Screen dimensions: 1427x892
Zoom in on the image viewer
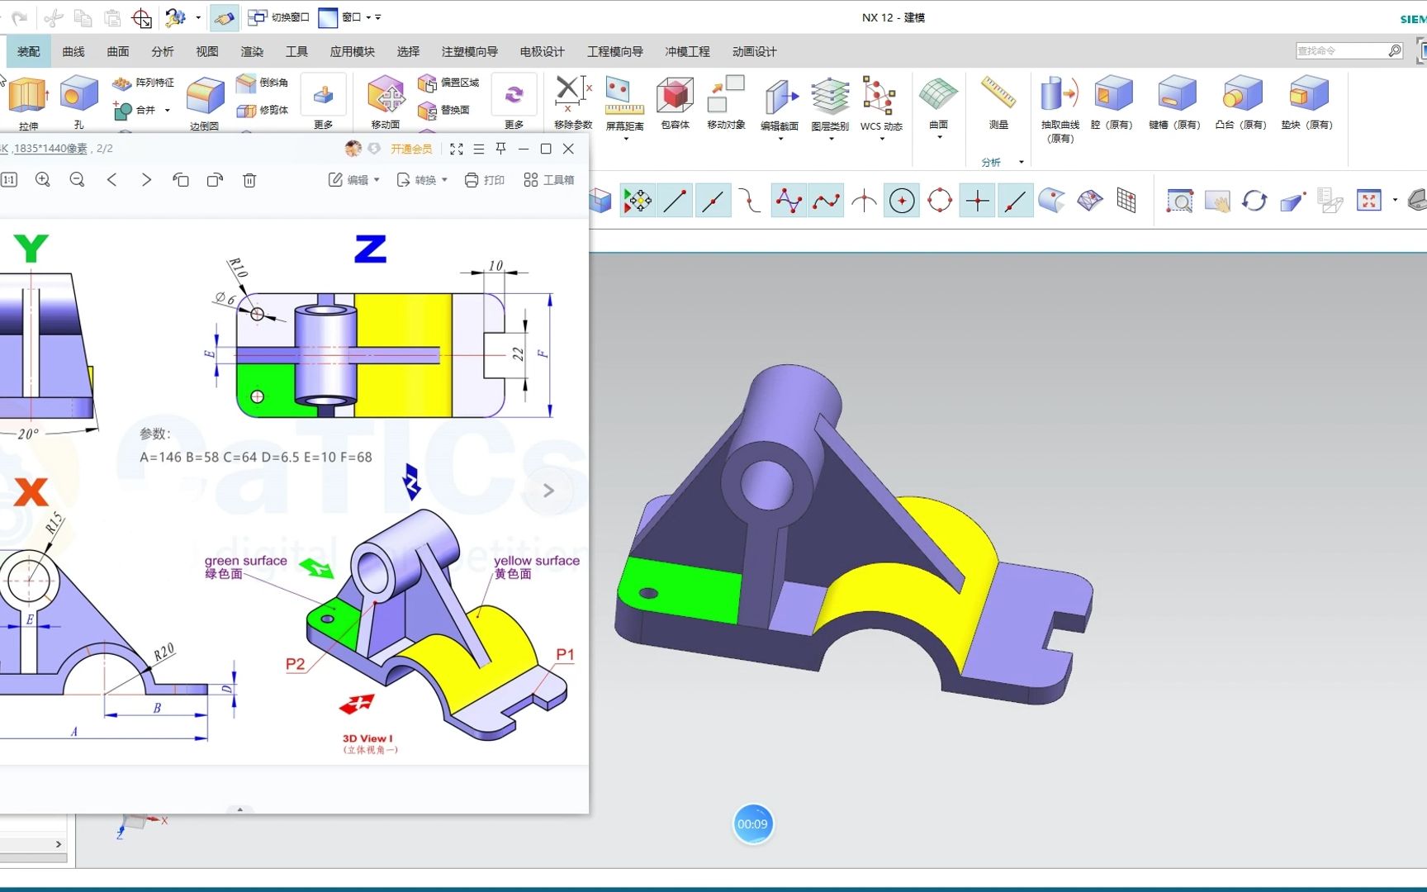coord(43,180)
